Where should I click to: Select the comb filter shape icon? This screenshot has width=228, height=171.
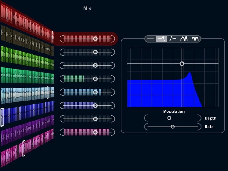(x=184, y=39)
